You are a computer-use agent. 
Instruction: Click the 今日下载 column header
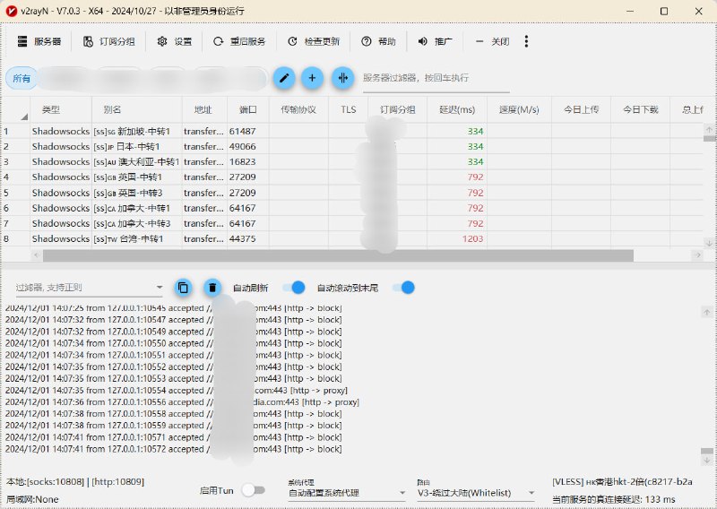coord(640,109)
